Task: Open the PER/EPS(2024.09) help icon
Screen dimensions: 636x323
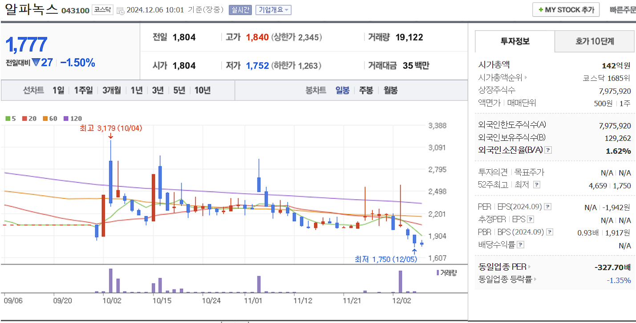Action: 548,207
